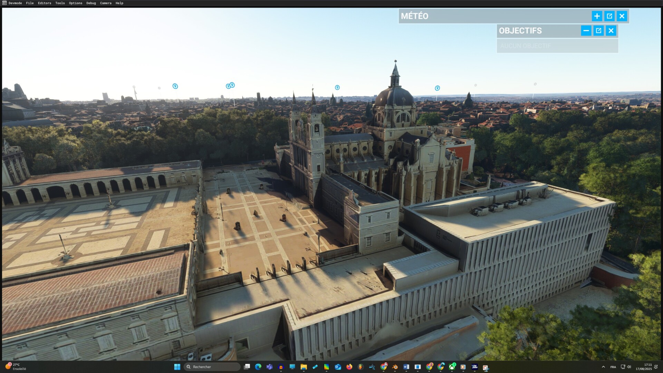The width and height of the screenshot is (663, 373).
Task: Open the File menu
Action: point(30,3)
